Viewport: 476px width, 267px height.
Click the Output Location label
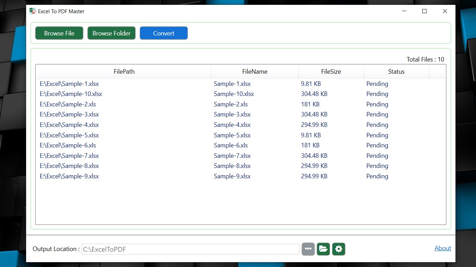[x=56, y=249]
